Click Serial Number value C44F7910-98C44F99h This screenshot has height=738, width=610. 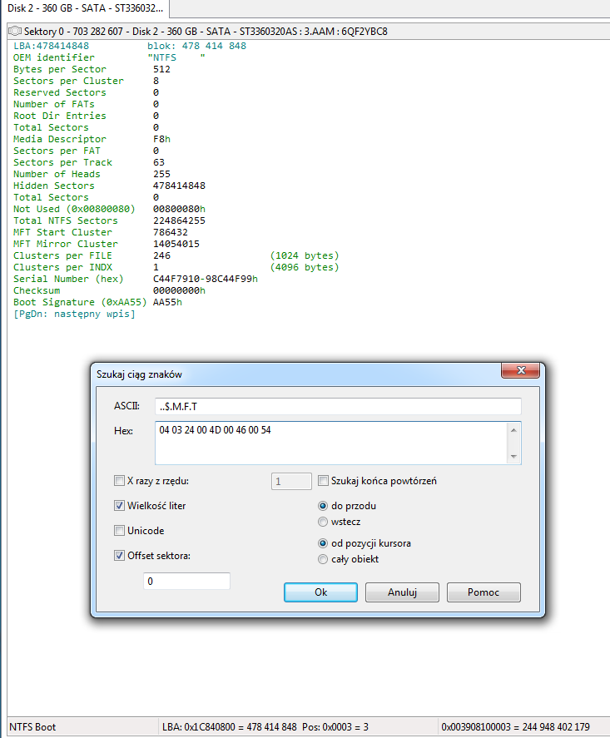(x=206, y=279)
